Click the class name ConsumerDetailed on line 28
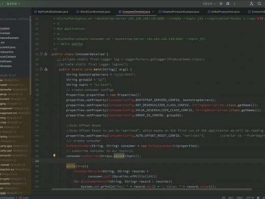Image resolution: width=265 pixels, height=199 pixels. (x=90, y=54)
